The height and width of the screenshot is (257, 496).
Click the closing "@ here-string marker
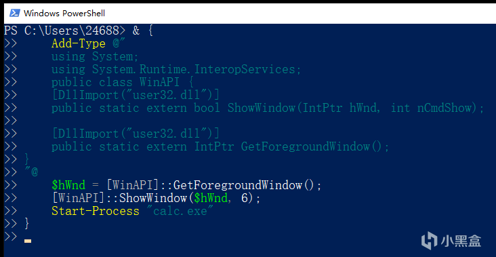[31, 172]
